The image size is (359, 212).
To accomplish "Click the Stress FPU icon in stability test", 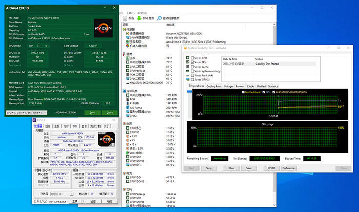I will 188,62.
